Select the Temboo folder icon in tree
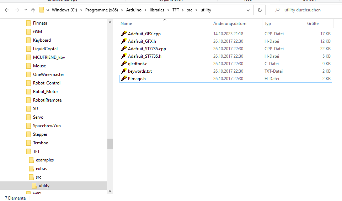342x201 pixels. coord(28,143)
